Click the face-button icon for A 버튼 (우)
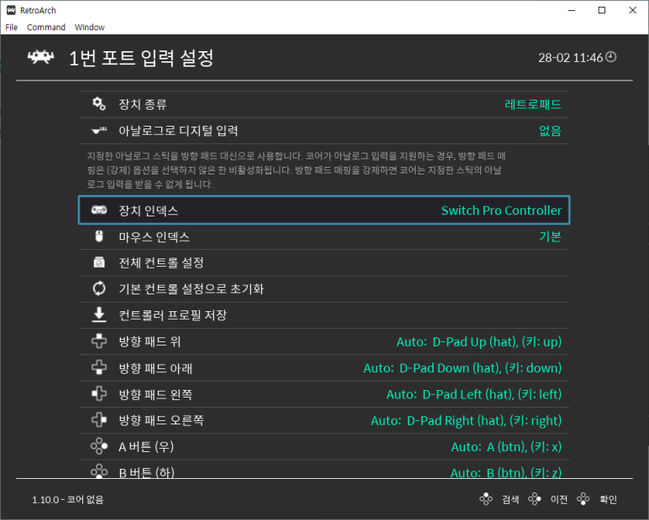Screen dimensions: 649x520 pyautogui.click(x=99, y=446)
